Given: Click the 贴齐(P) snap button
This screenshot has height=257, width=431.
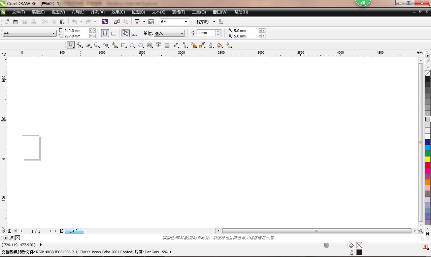Looking at the screenshot, I should tap(202, 22).
